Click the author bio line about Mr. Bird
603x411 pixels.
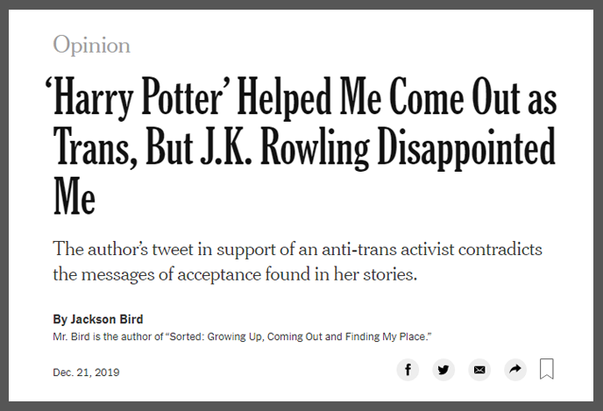coord(244,337)
